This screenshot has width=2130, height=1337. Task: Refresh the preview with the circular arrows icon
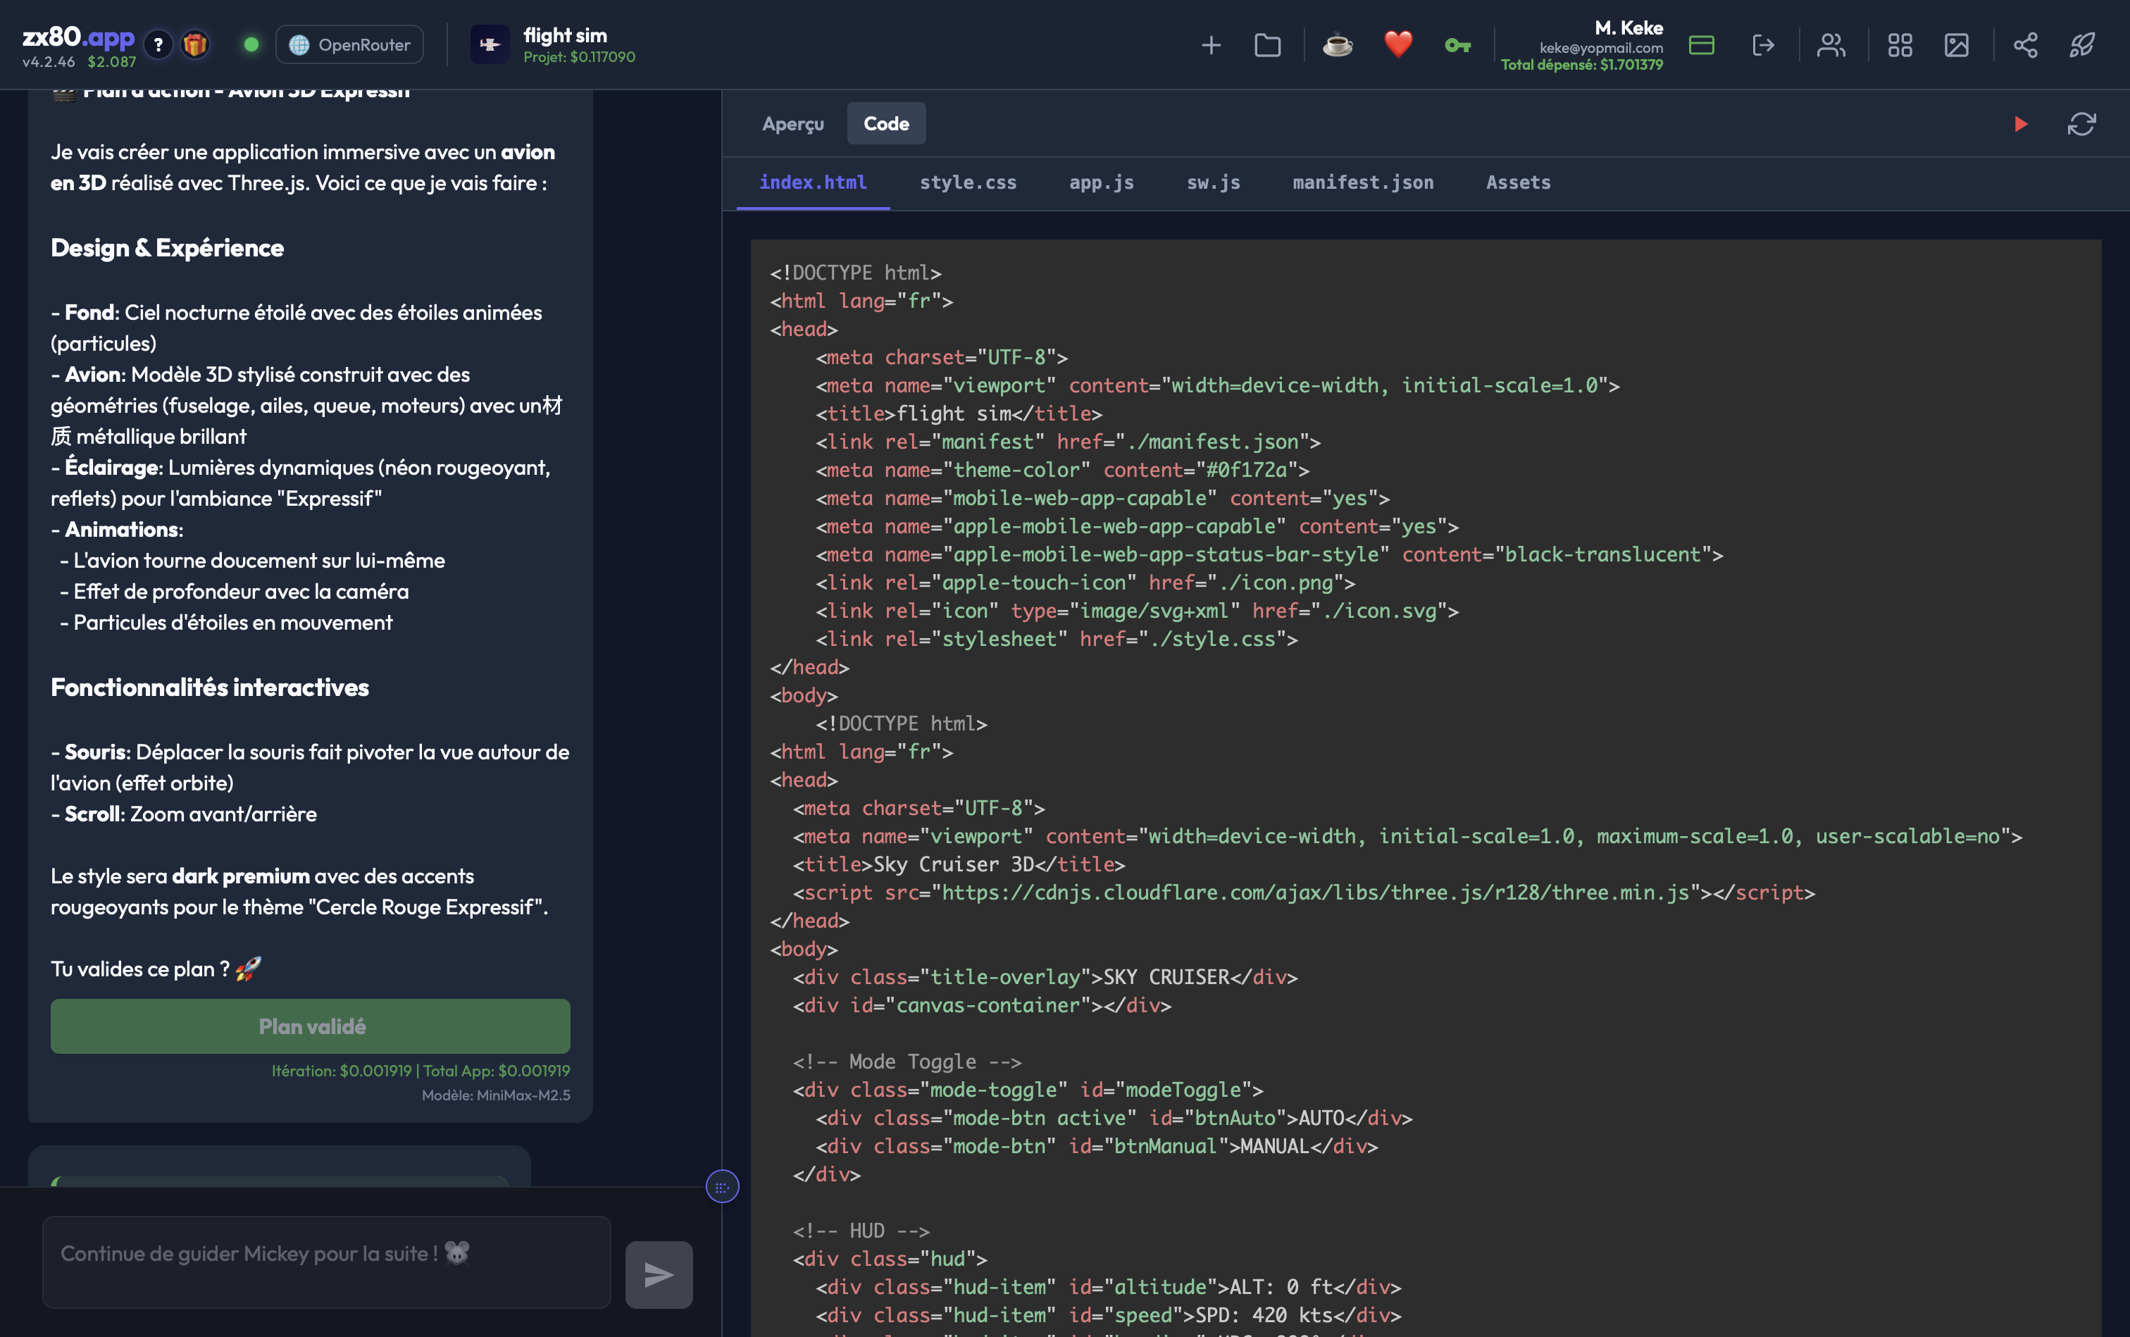point(2081,124)
